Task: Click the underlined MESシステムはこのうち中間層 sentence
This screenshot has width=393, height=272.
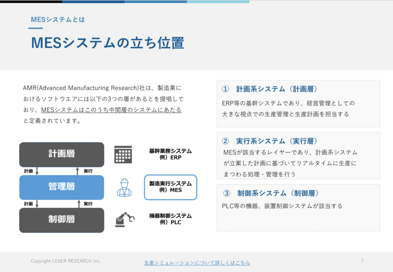Action: pos(111,109)
